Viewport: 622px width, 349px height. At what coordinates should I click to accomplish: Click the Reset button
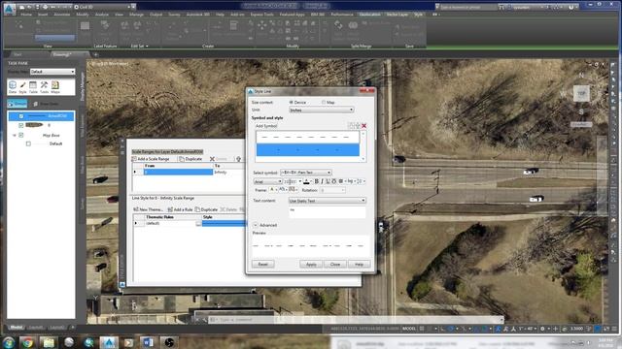[263, 264]
